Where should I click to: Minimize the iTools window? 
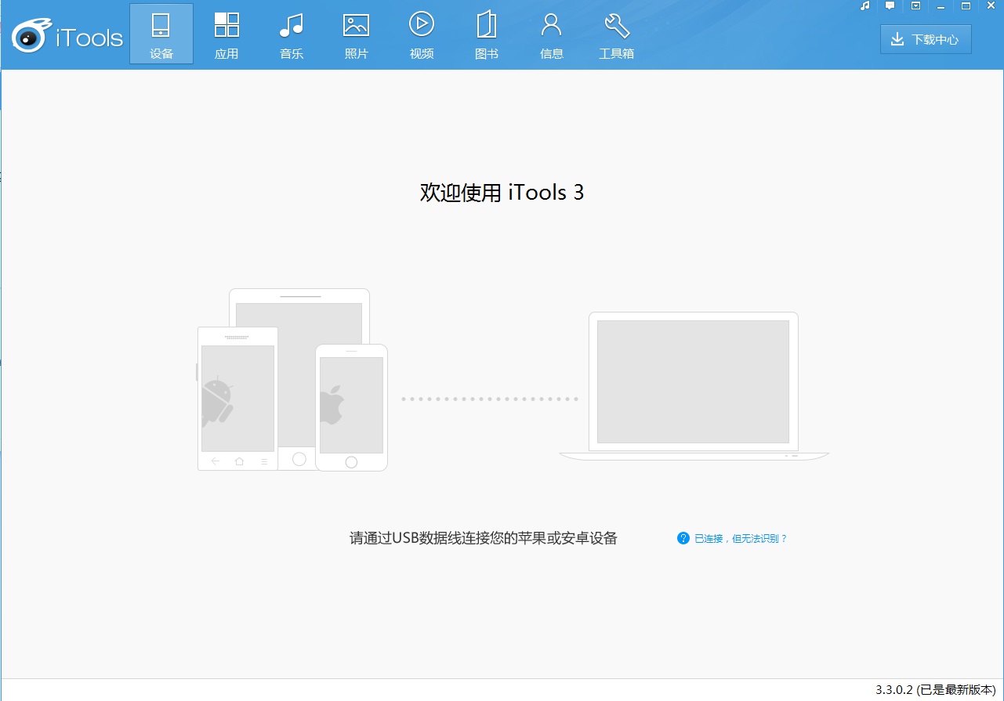coord(941,5)
